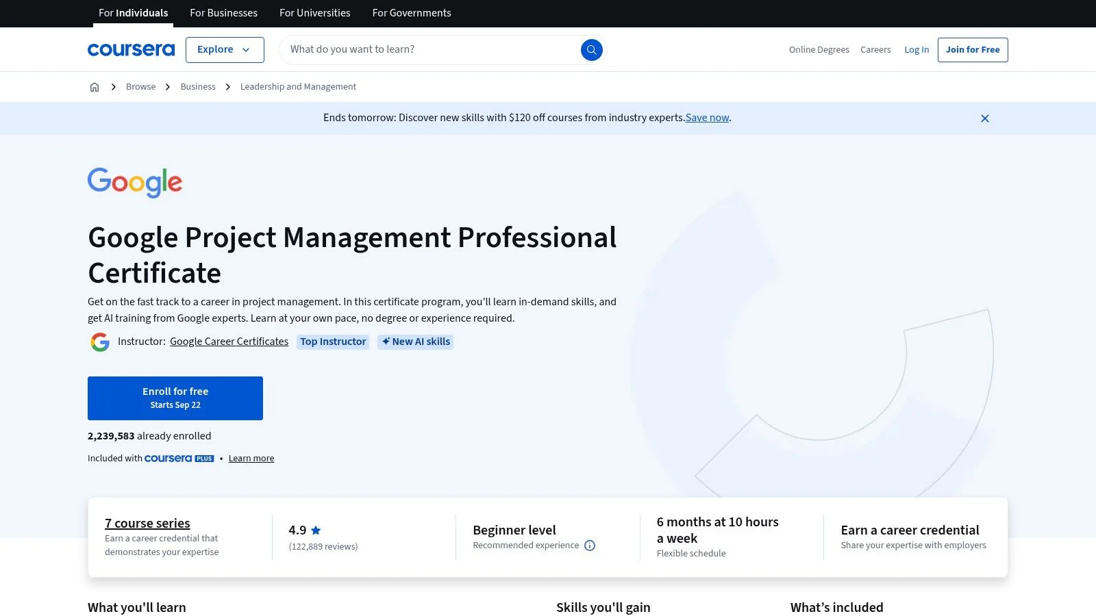Click the 'What's included' heading
Viewport: 1096px width, 616px height.
pos(837,607)
